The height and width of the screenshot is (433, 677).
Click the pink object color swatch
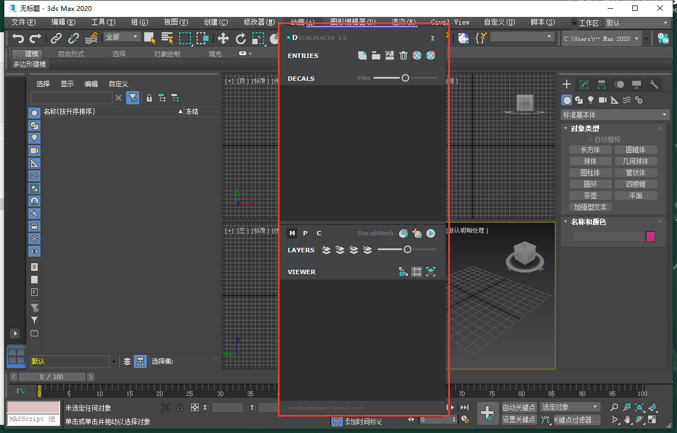point(650,236)
